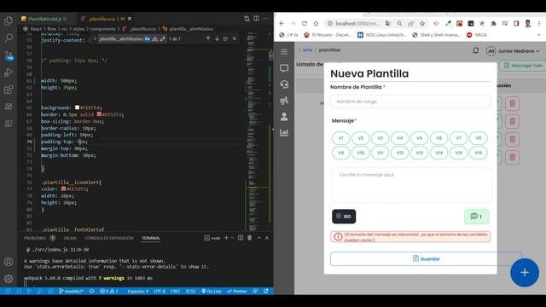Viewport: 546px width, 307px height.
Task: Select the TERMINAL panel tab
Action: (151, 238)
